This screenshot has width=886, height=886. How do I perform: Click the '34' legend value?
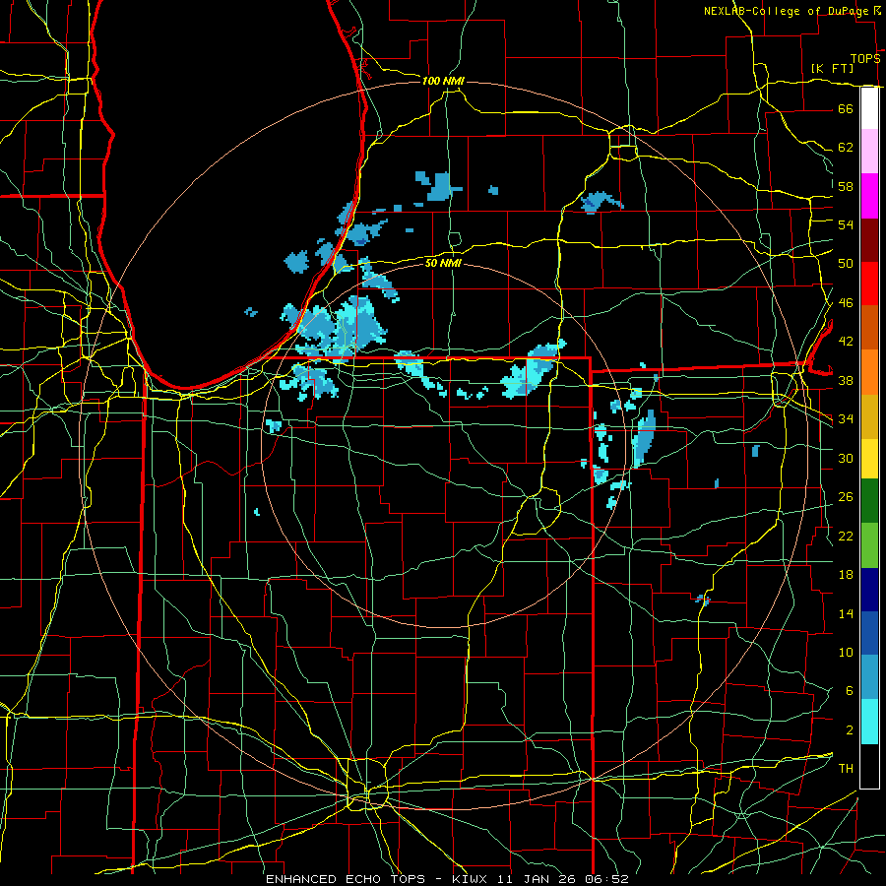point(846,419)
